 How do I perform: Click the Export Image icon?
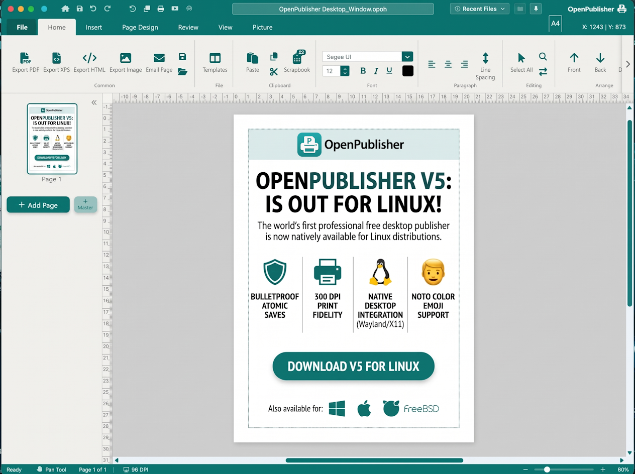pos(126,58)
